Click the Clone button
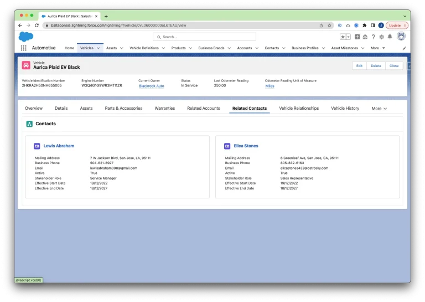This screenshot has height=302, width=425. (x=394, y=65)
